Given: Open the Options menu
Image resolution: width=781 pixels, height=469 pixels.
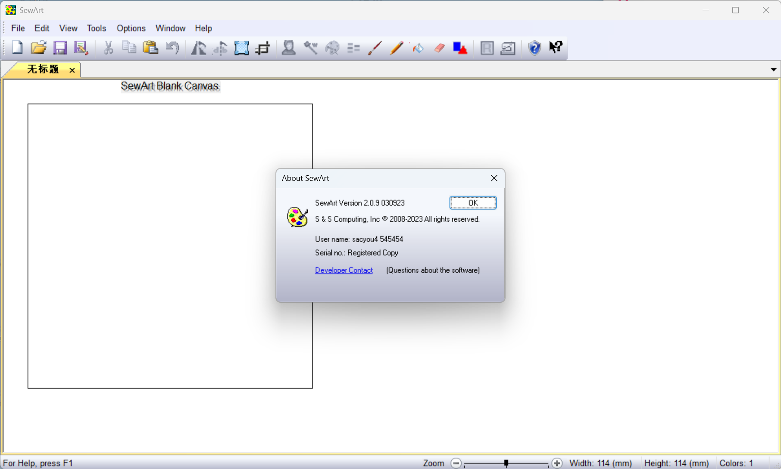Looking at the screenshot, I should tap(131, 28).
